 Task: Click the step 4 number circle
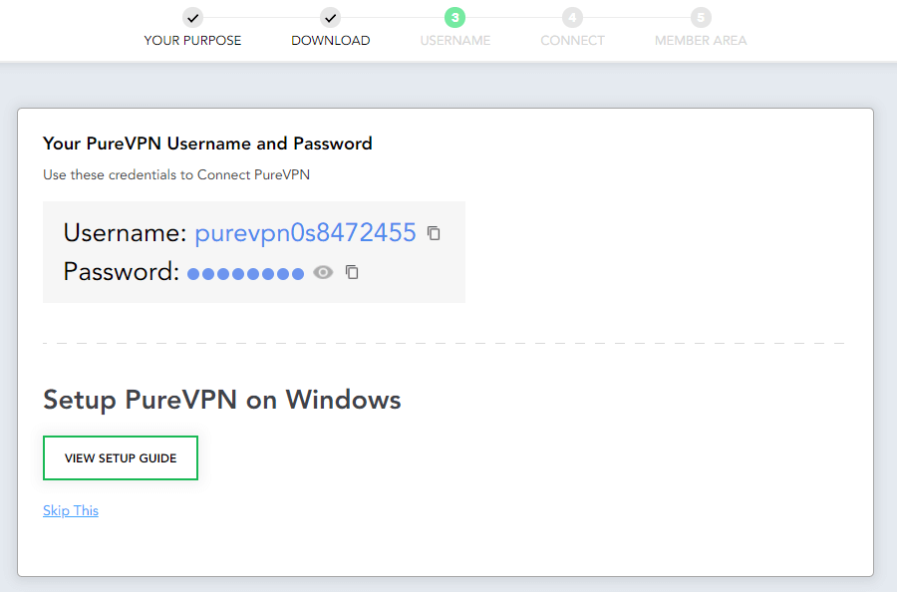(x=573, y=18)
